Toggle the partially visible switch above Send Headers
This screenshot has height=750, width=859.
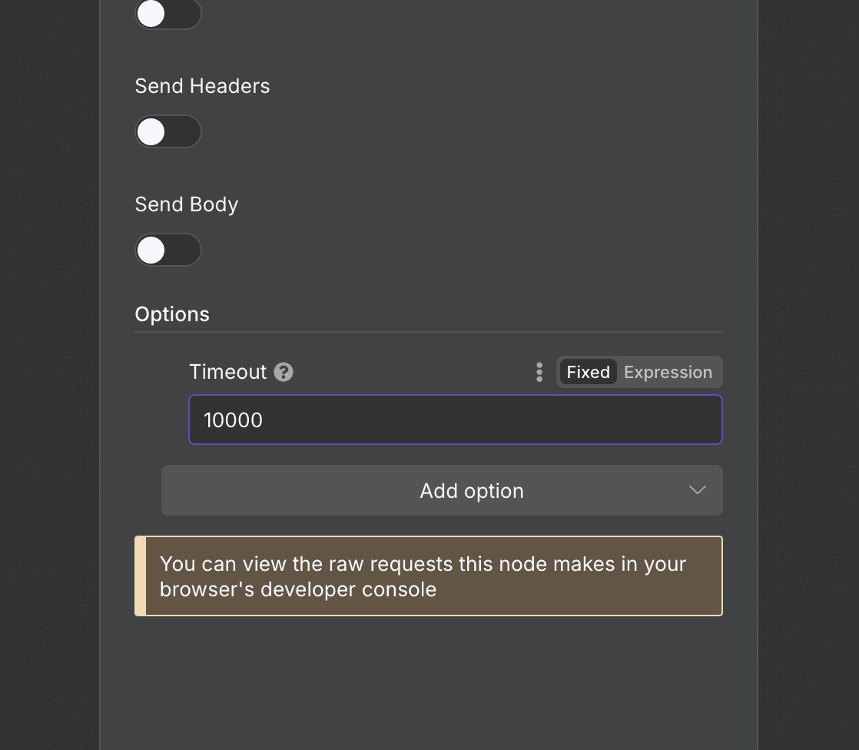(x=168, y=14)
